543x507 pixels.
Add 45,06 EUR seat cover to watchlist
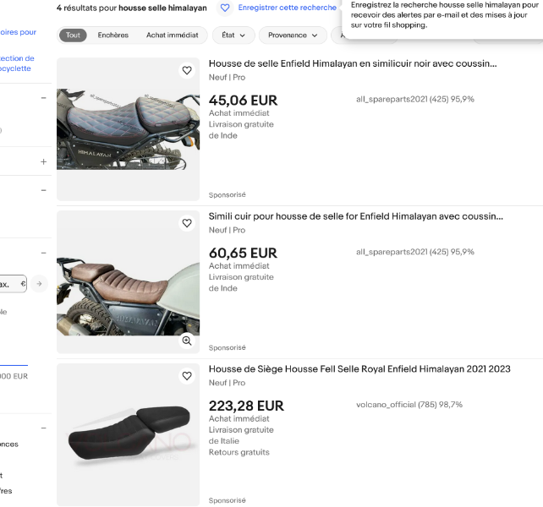point(187,71)
